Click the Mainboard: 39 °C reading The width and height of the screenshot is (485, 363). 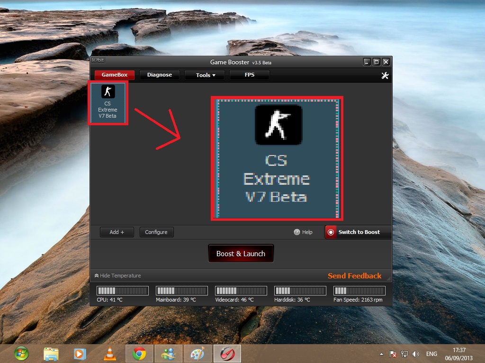click(x=176, y=300)
